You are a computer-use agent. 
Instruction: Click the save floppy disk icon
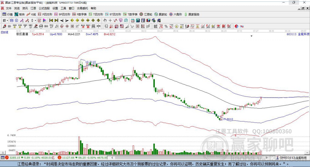point(148,20)
